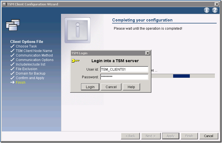Click the question mark help icon

[215, 10]
